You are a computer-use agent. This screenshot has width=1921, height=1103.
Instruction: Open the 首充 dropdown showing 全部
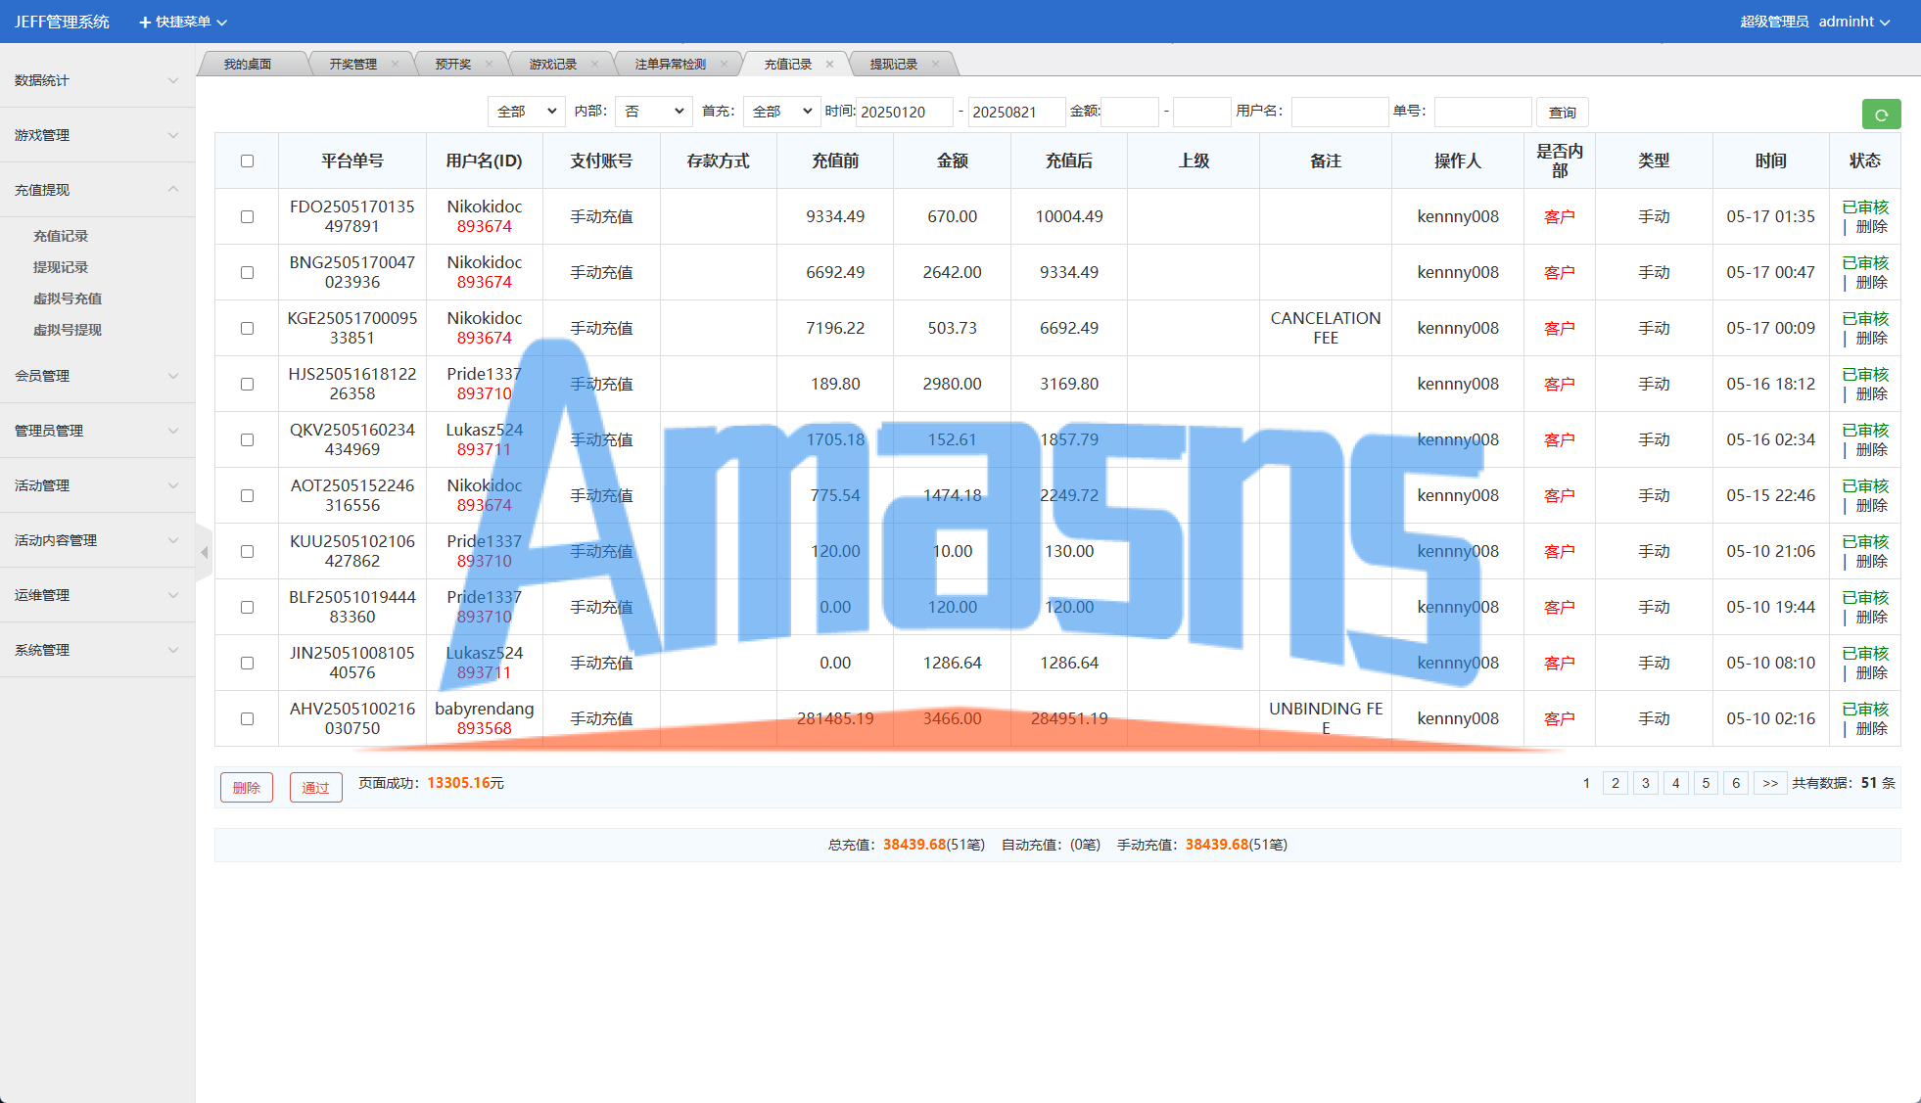(781, 112)
